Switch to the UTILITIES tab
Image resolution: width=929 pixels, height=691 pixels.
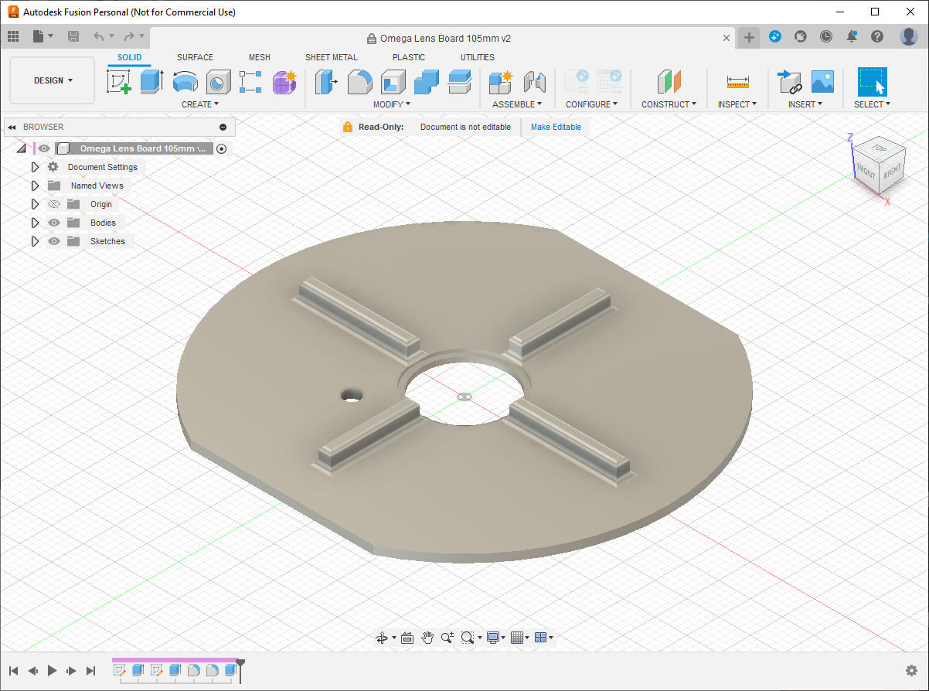tap(478, 57)
